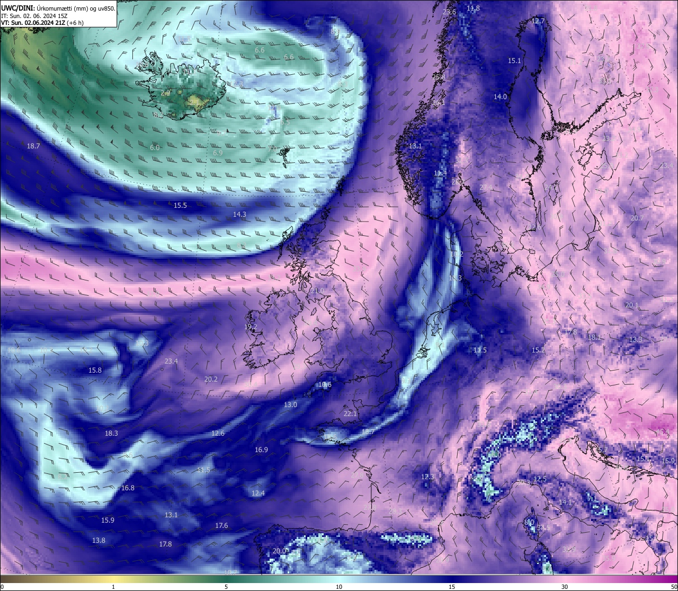Click the 20.0 value over Spain
This screenshot has width=678, height=591.
tap(280, 551)
